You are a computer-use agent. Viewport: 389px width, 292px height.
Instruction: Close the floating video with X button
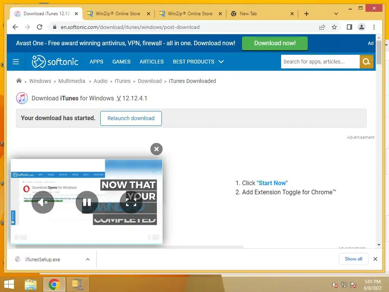[156, 149]
